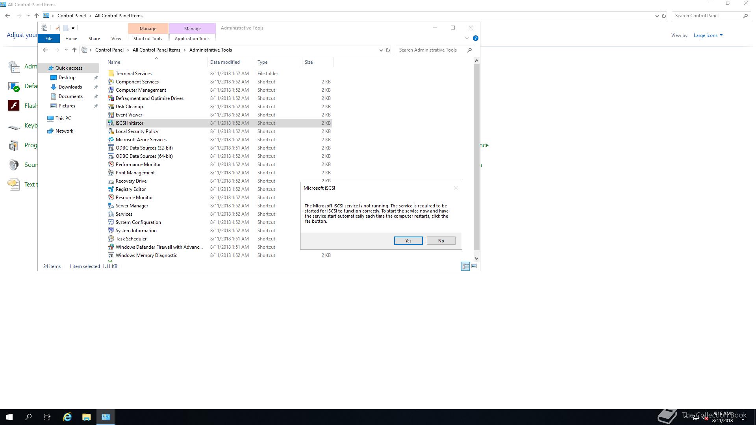Screen dimensions: 756x425
Task: Select the Task Scheduler icon
Action: point(111,239)
